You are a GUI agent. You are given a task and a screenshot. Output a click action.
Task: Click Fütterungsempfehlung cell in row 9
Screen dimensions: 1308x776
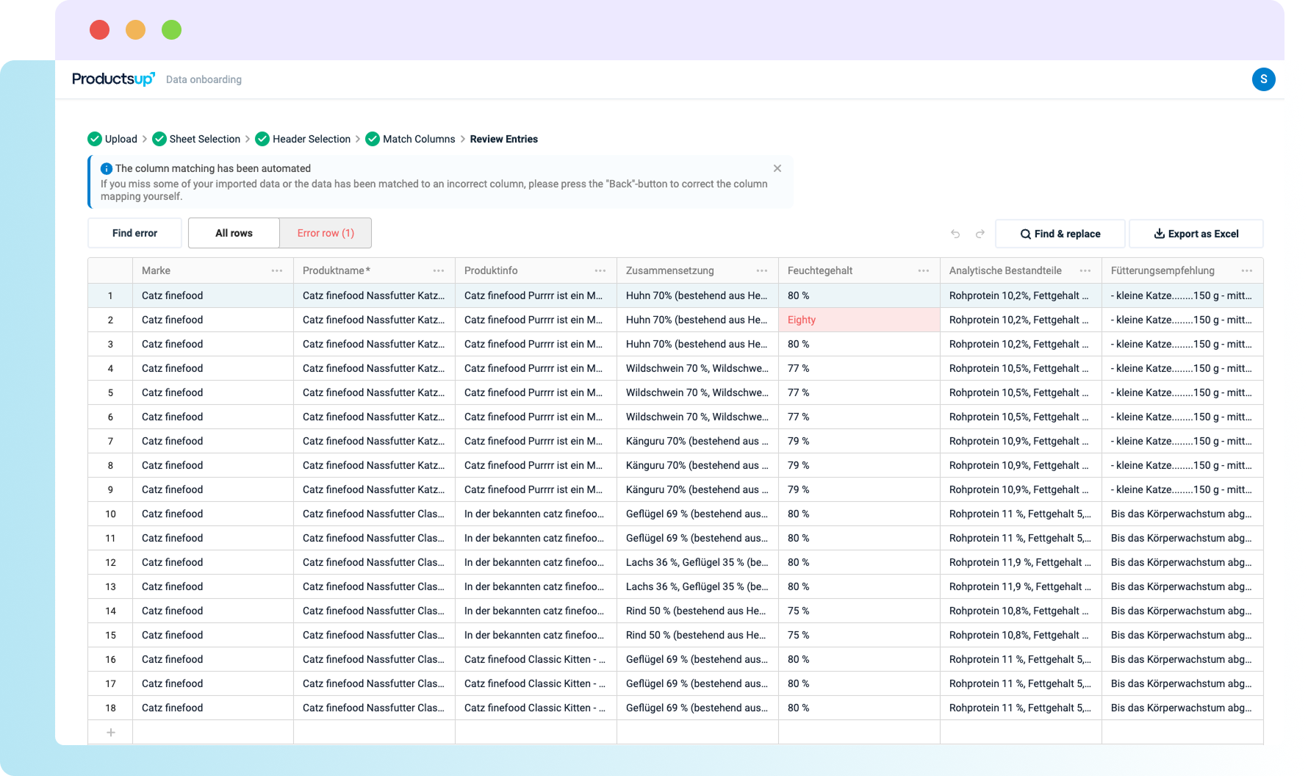[x=1182, y=489]
